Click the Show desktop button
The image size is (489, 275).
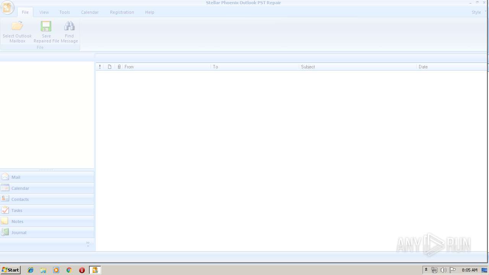[484, 270]
